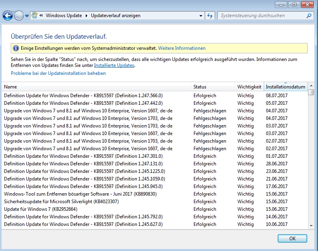The image size is (318, 251).
Task: Click the 08.07.2017 installation date cell
Action: 277,96
